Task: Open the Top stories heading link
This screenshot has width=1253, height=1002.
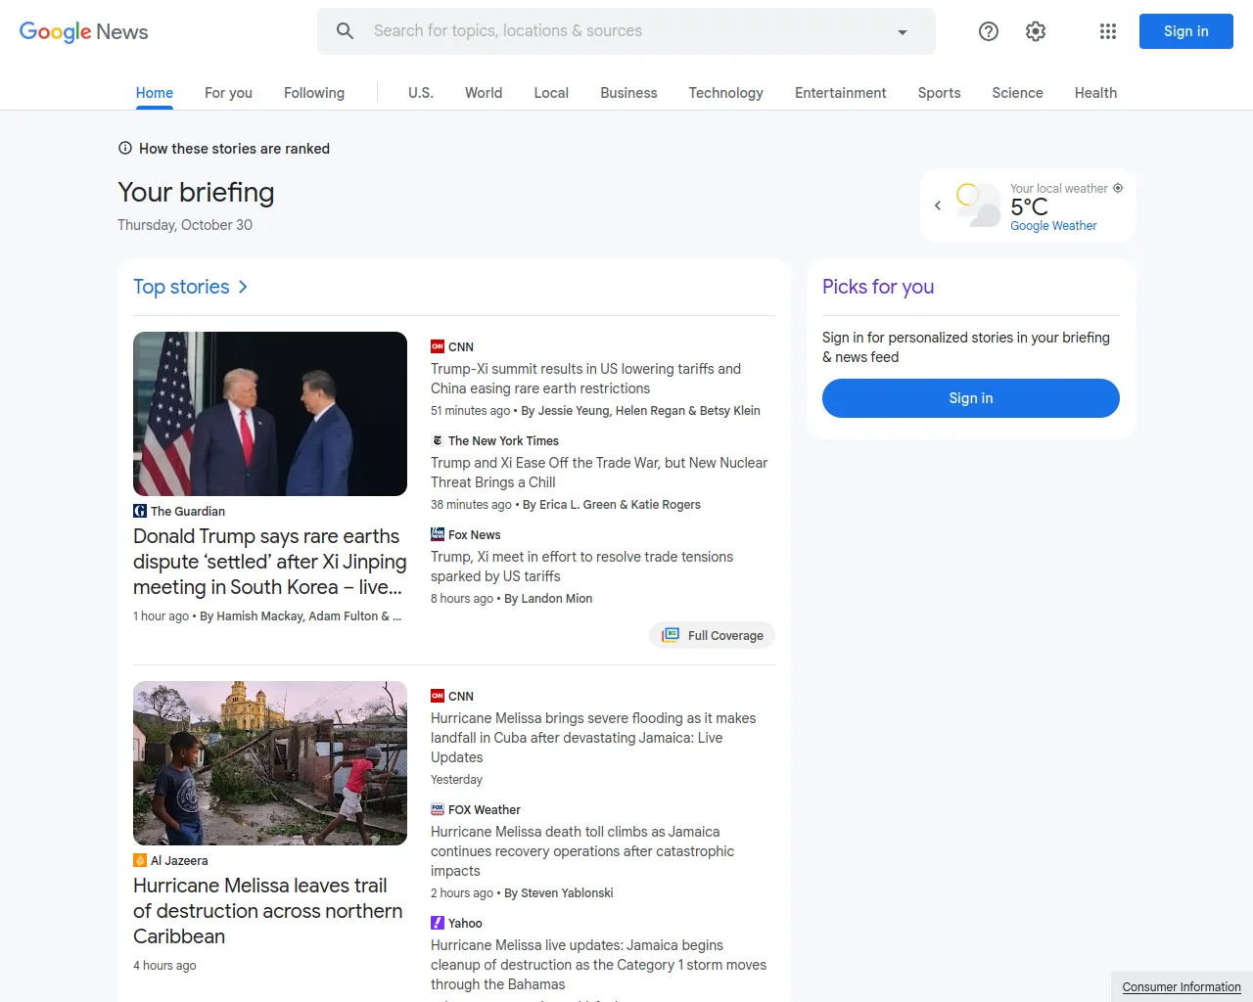Action: [x=181, y=287]
